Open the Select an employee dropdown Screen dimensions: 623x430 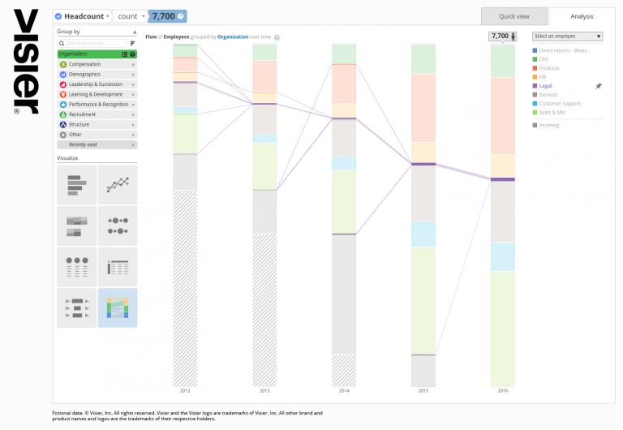tap(567, 37)
